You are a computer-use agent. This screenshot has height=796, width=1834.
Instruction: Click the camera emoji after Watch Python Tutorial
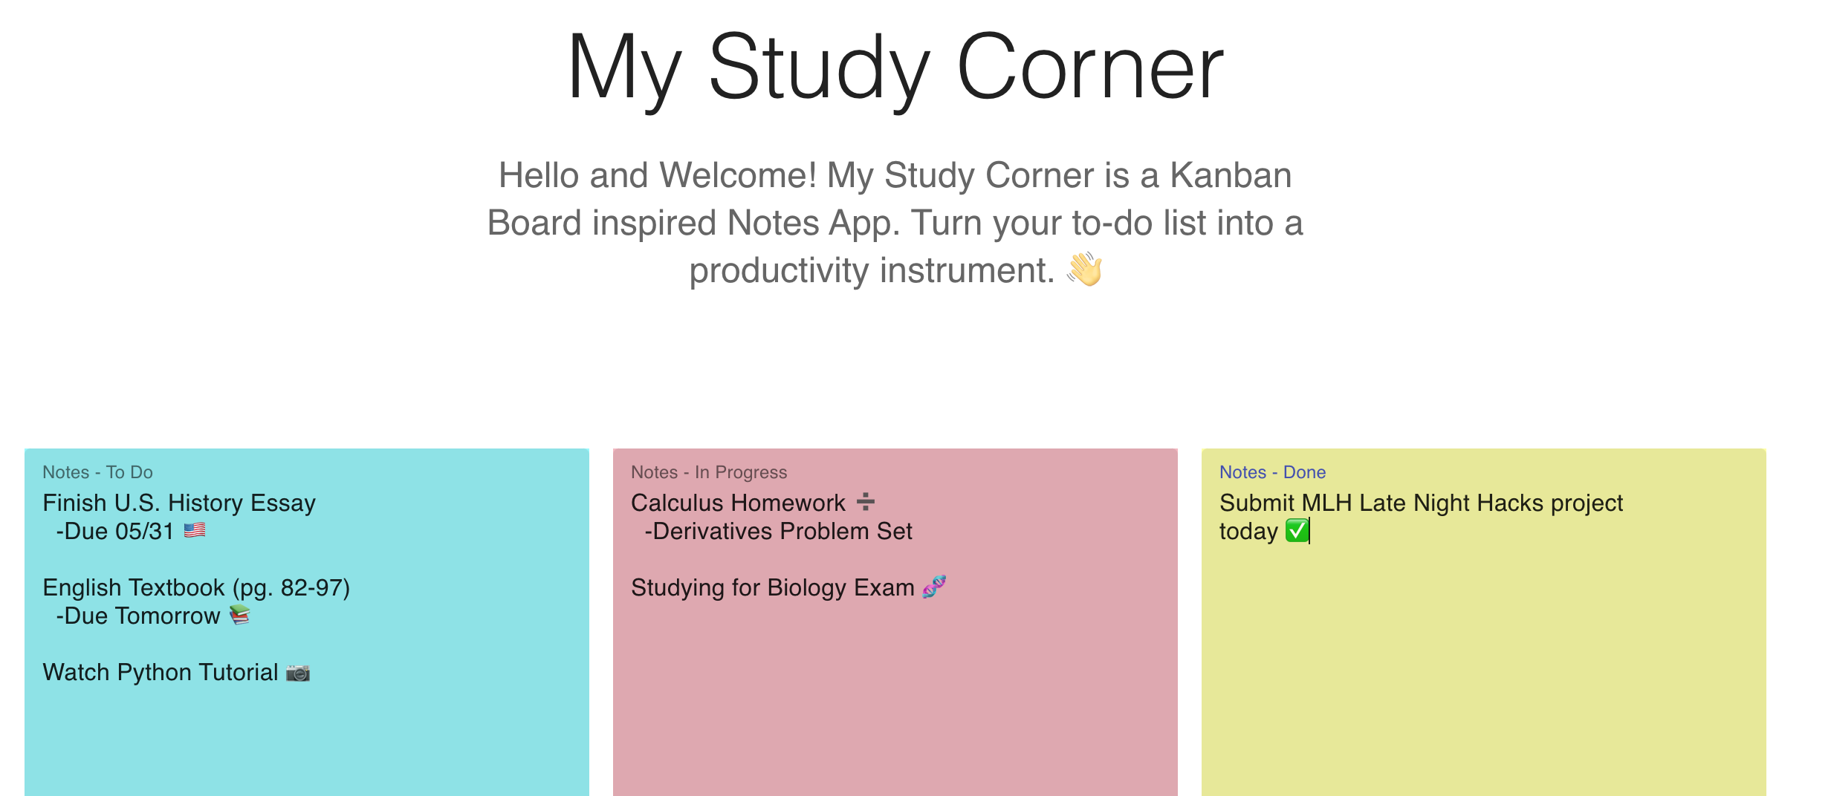tap(298, 673)
